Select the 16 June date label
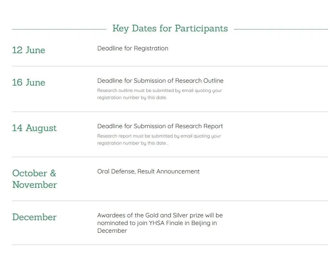Screen dimensions: 336x259 [x=29, y=82]
